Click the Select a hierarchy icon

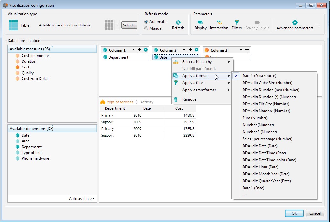[176, 62]
